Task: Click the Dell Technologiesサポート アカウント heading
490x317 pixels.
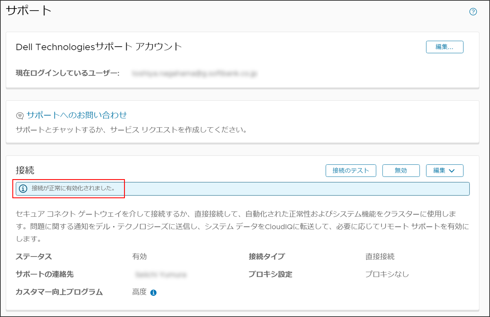Action: coord(99,47)
